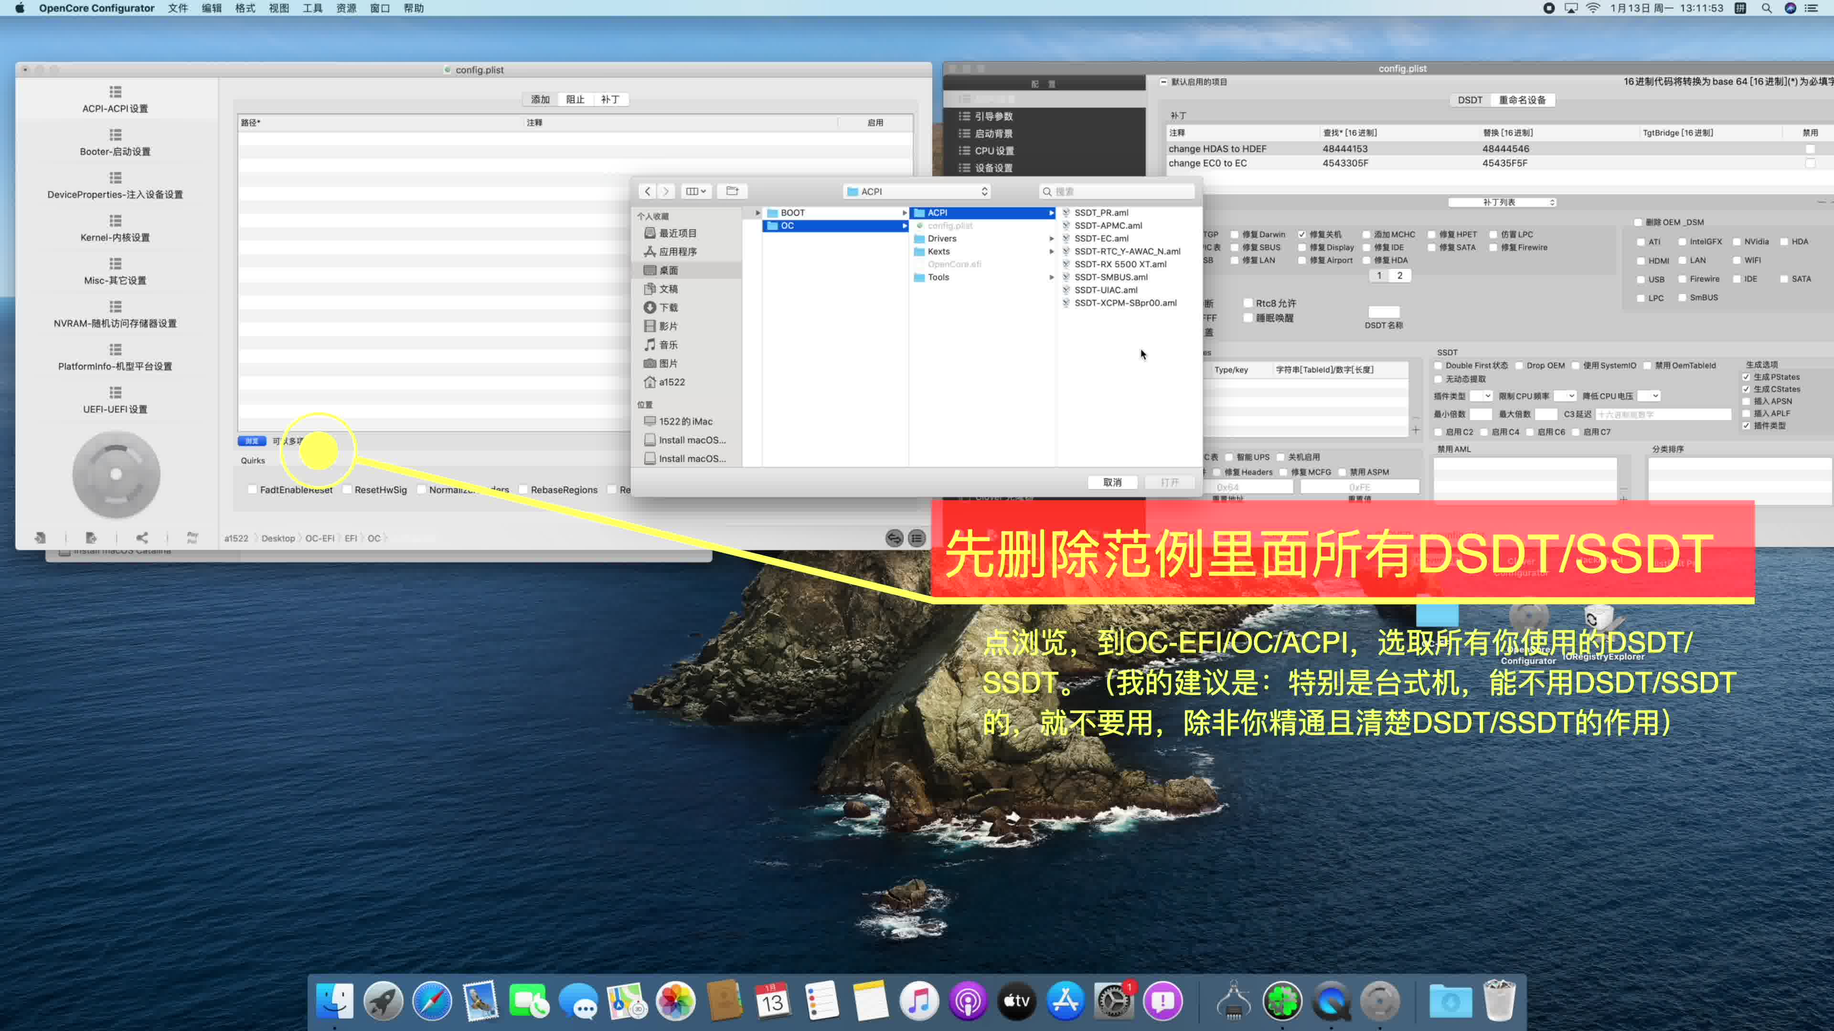Screen dimensions: 1834x1031
Task: Click the share icon in config.plist bottom toolbar
Action: coord(142,537)
